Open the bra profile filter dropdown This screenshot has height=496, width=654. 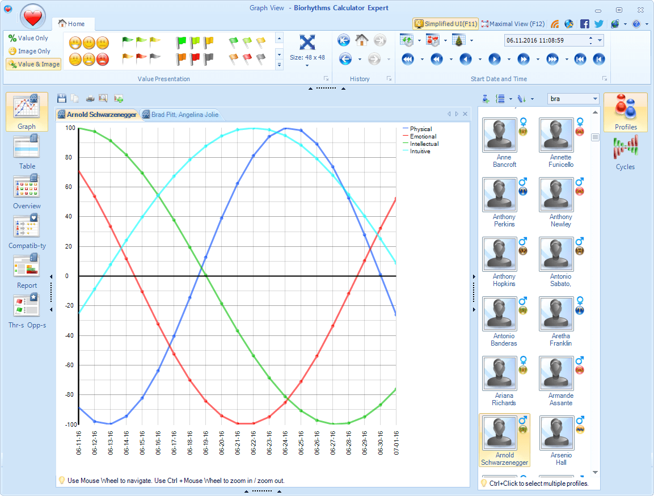click(x=595, y=99)
